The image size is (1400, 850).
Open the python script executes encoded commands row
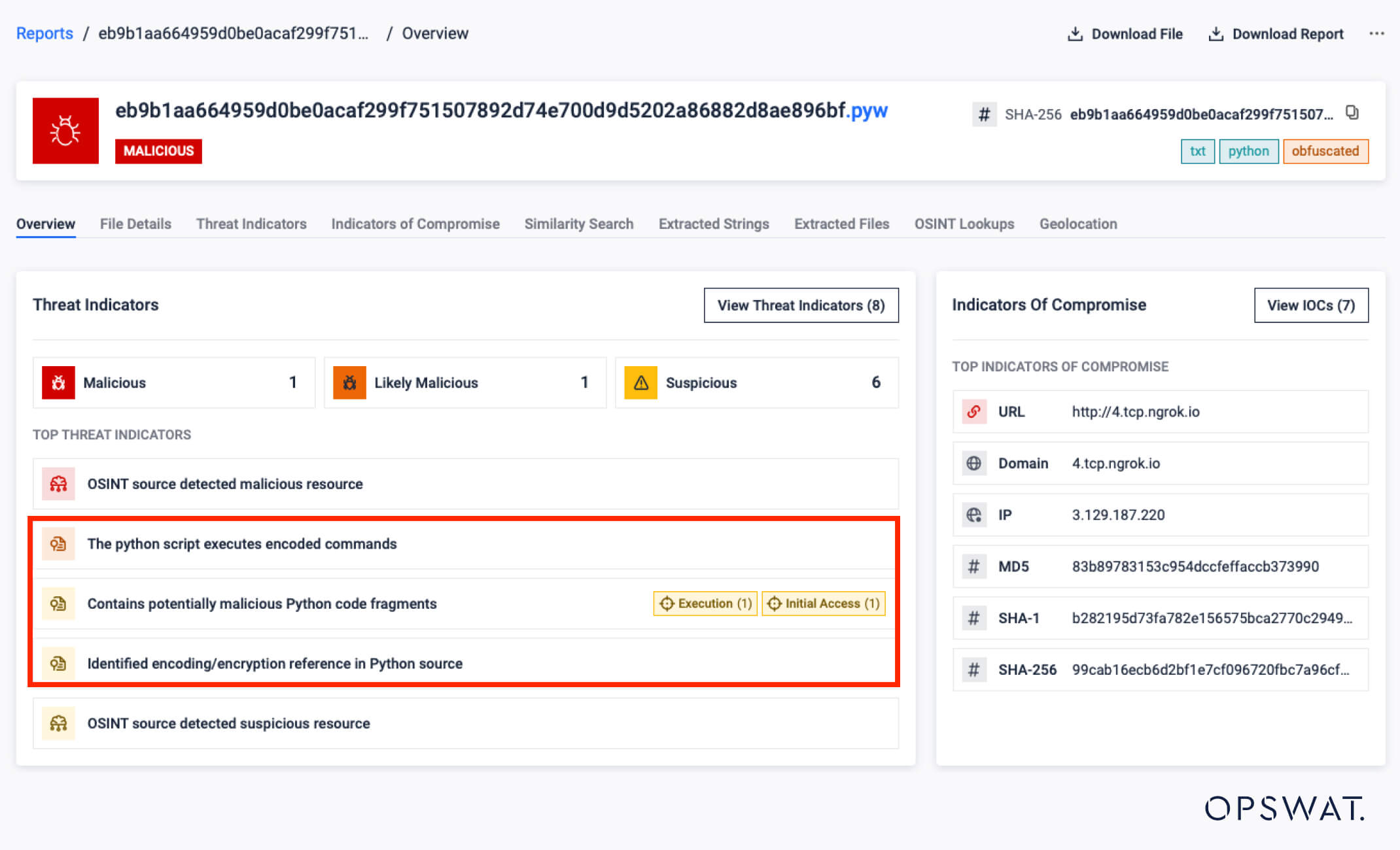[242, 544]
